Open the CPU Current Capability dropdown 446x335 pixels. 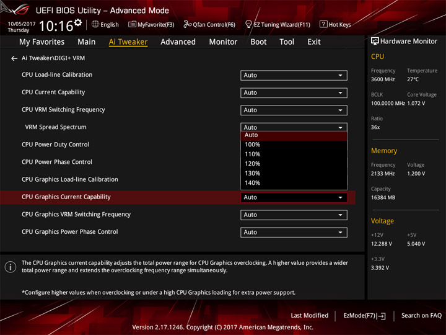[x=294, y=93]
